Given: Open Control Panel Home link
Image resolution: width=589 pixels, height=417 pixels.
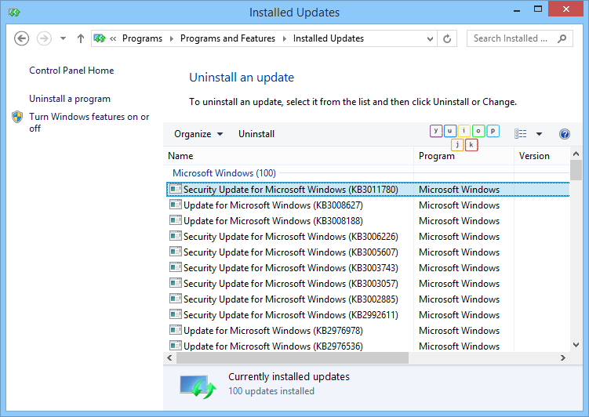Looking at the screenshot, I should tap(71, 71).
